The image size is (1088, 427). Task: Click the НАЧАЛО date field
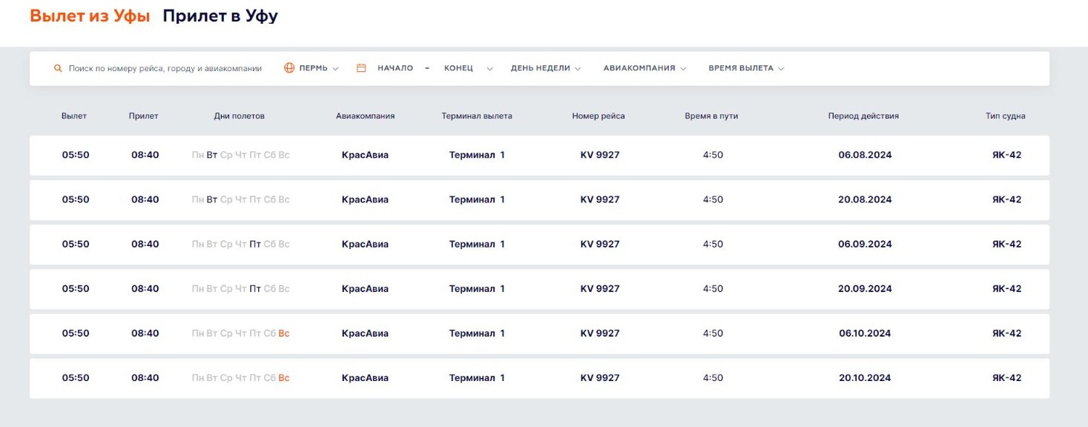click(x=395, y=67)
